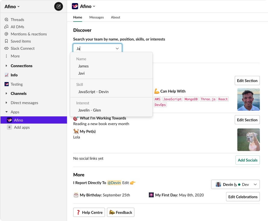Click the JavaScript skill tag
The image size is (268, 221).
pyautogui.click(x=173, y=99)
